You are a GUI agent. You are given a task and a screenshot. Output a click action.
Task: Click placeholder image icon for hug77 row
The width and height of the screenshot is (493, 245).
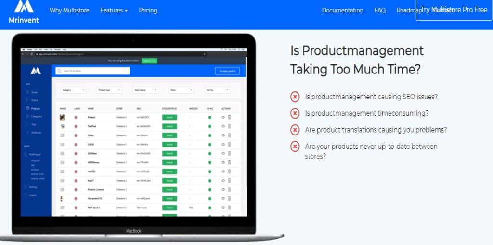(x=62, y=180)
